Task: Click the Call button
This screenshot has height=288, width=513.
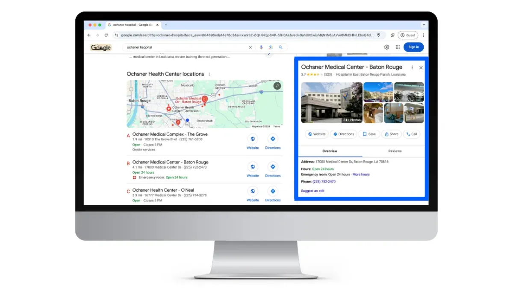Action: tap(412, 134)
